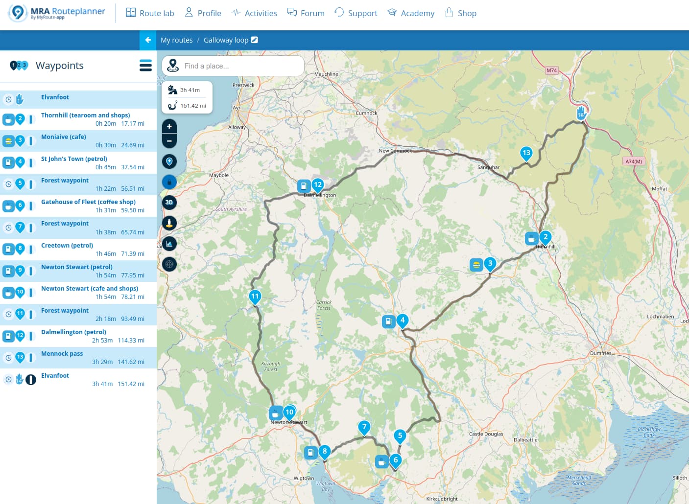Toggle 3D map view

coord(169,203)
